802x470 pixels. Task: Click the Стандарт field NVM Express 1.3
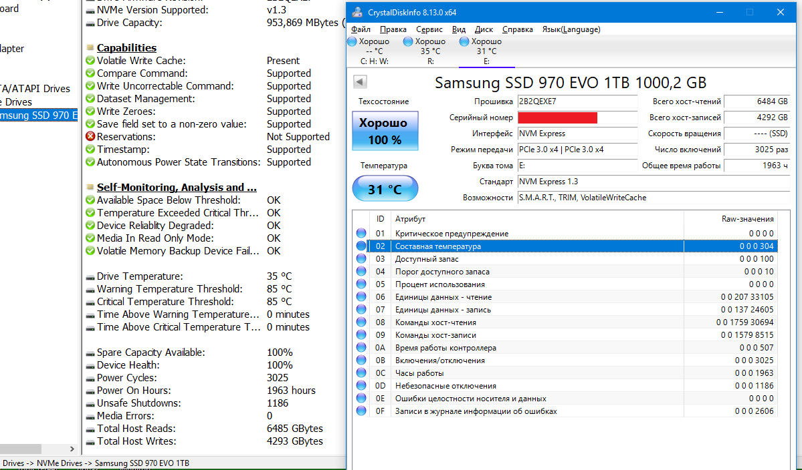coord(653,182)
